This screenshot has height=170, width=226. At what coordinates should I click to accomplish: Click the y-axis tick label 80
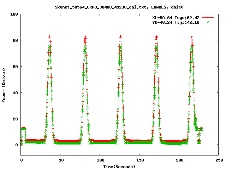pos(15,40)
